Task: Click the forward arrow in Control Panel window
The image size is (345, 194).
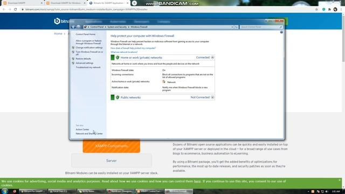Action: click(x=78, y=27)
